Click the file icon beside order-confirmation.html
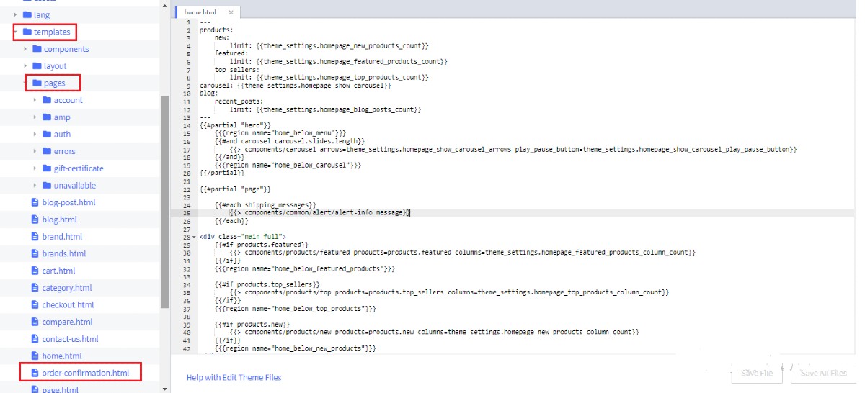This screenshot has width=865, height=393. (35, 373)
